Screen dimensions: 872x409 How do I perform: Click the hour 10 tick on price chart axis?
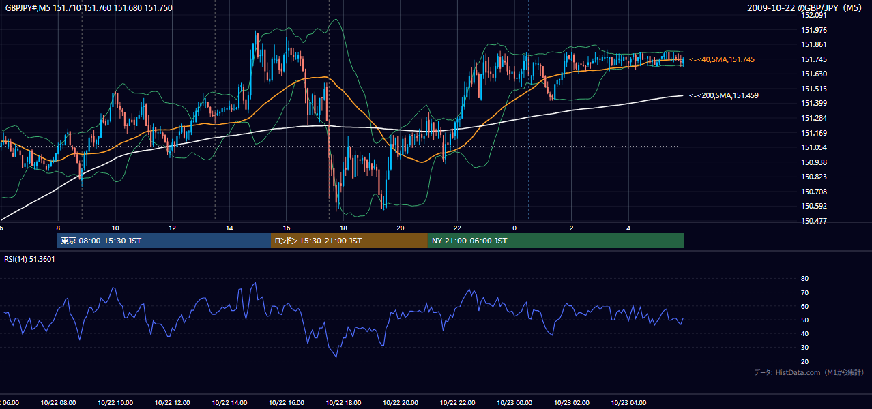(115, 228)
